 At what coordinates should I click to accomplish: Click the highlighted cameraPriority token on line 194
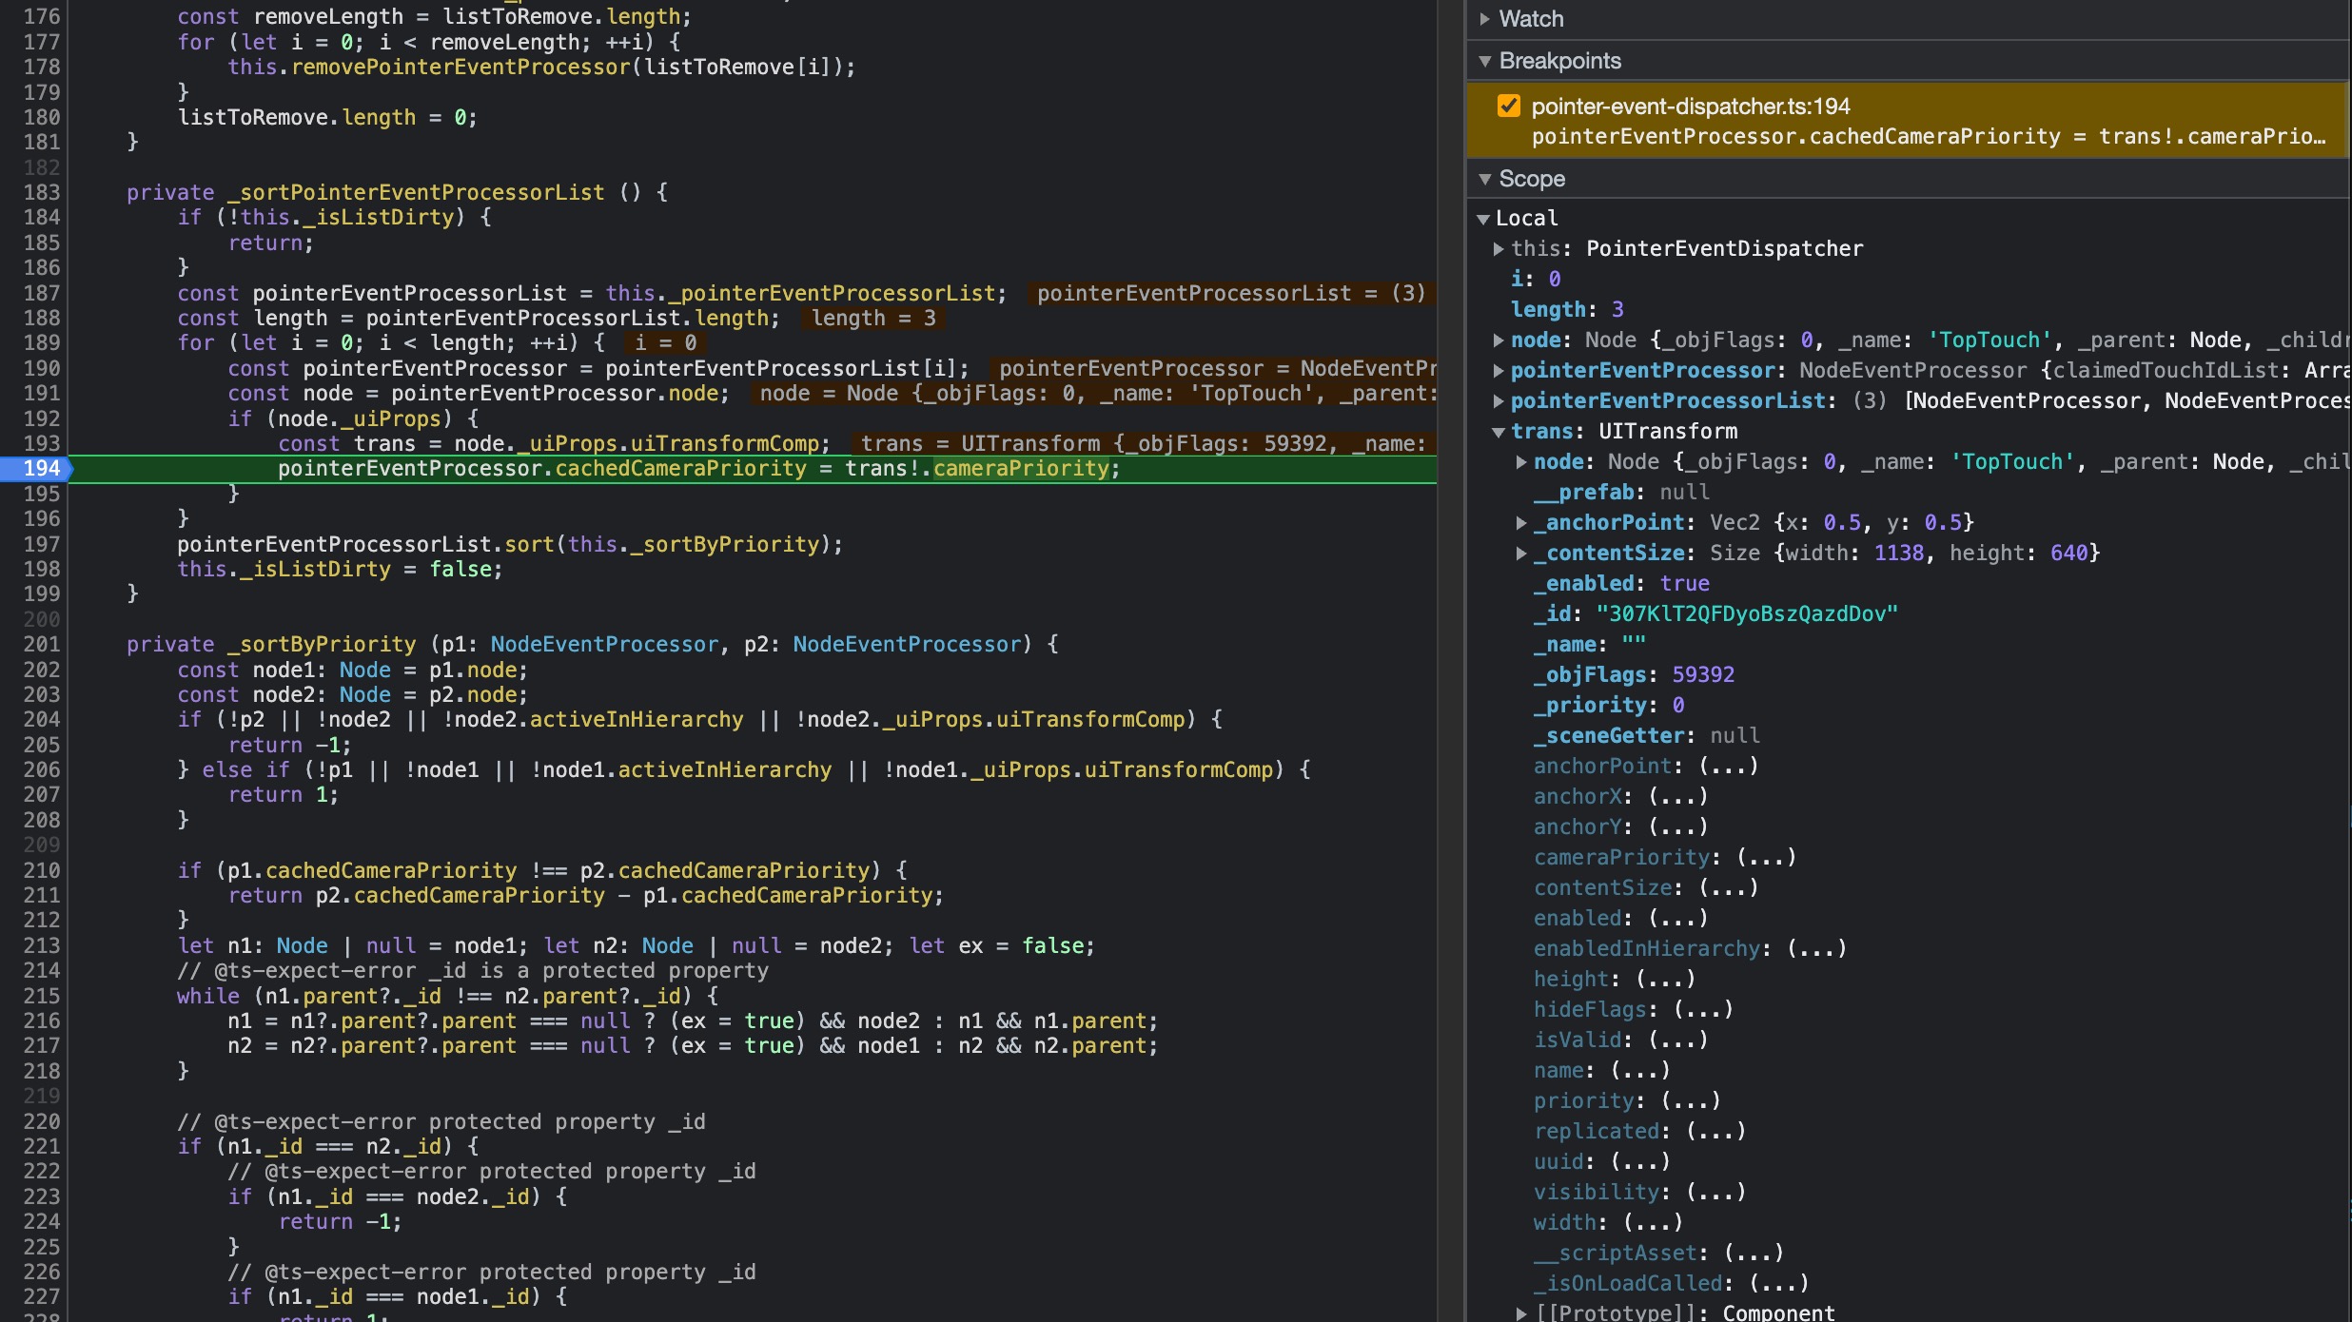(1020, 469)
